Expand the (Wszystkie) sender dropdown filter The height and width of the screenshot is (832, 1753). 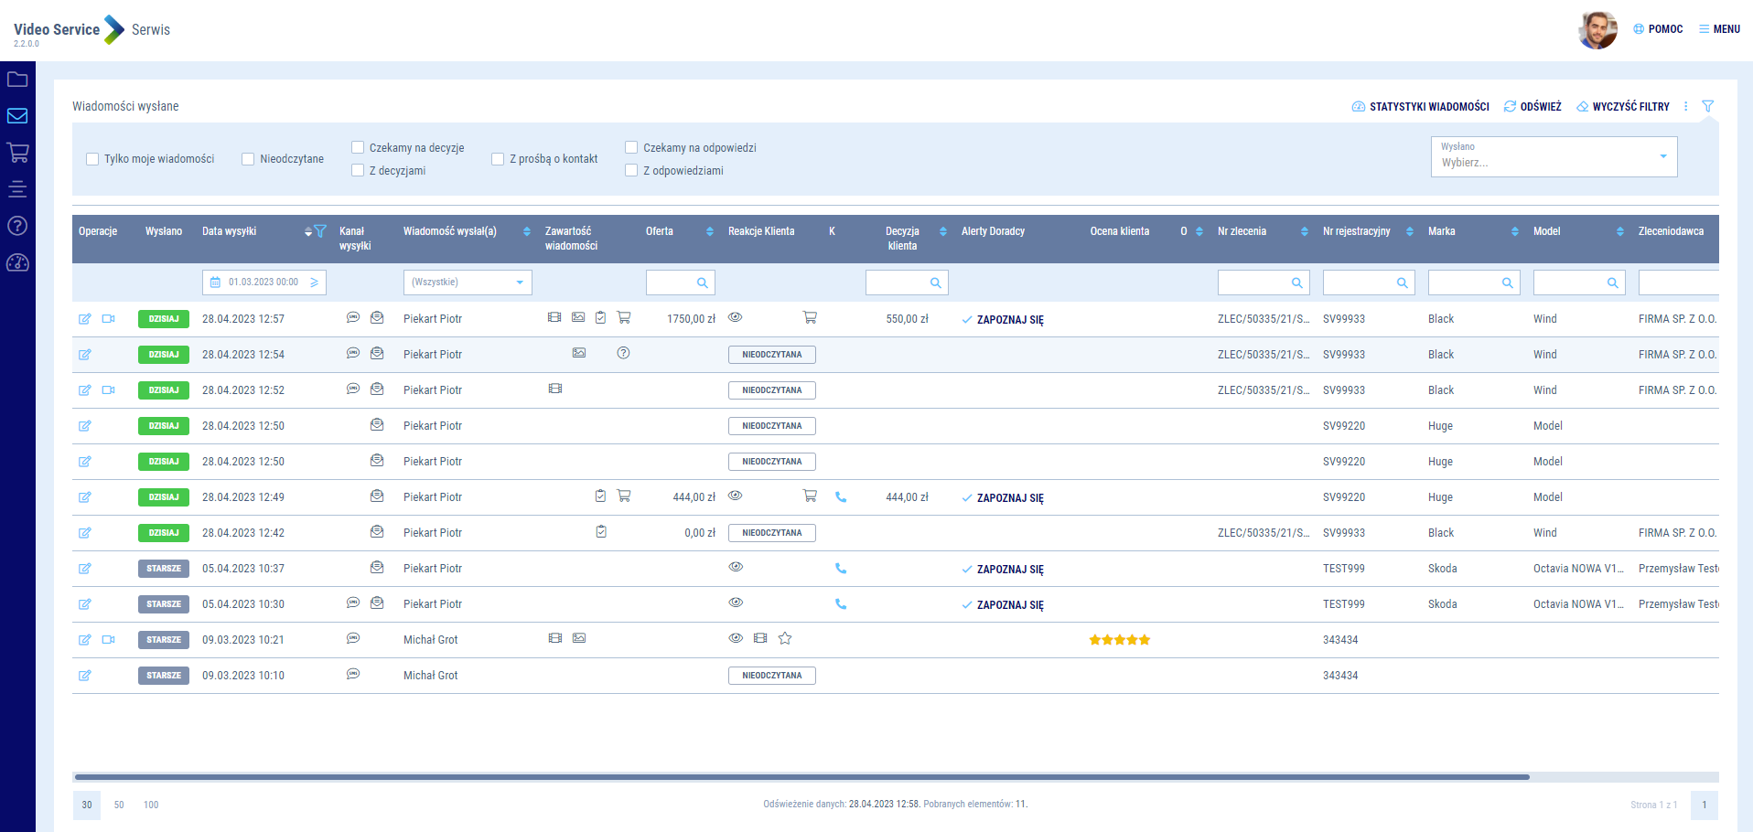pos(468,283)
